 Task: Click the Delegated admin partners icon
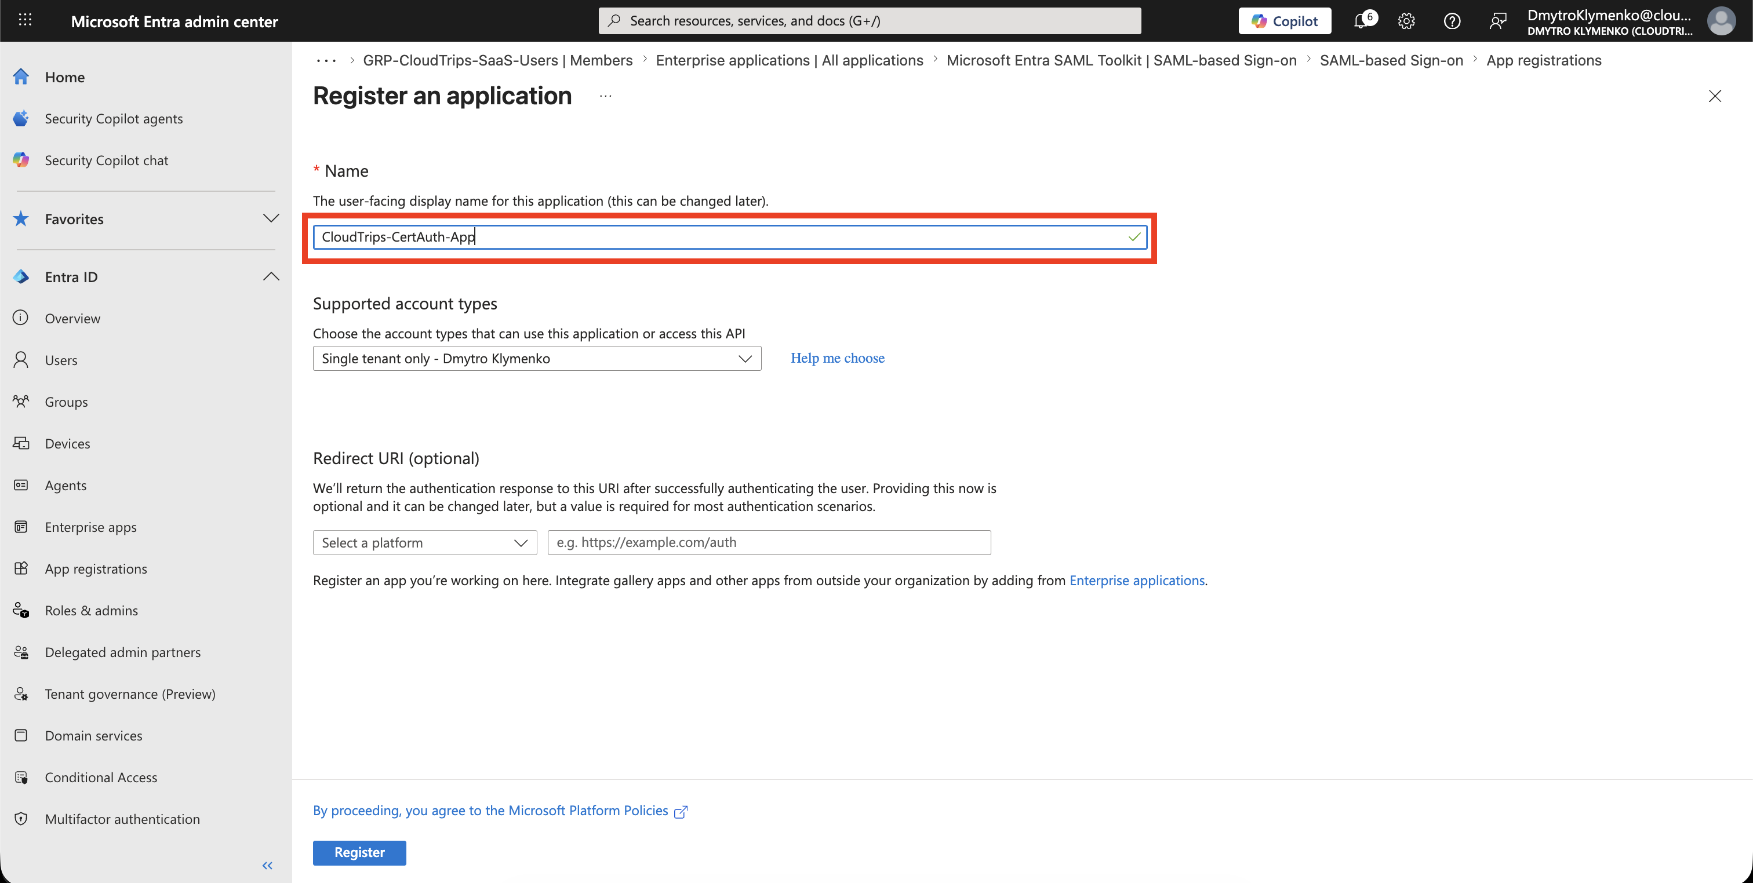[x=21, y=652]
